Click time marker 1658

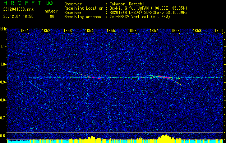point(175,30)
